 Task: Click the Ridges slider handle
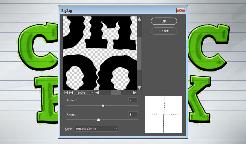click(98, 120)
